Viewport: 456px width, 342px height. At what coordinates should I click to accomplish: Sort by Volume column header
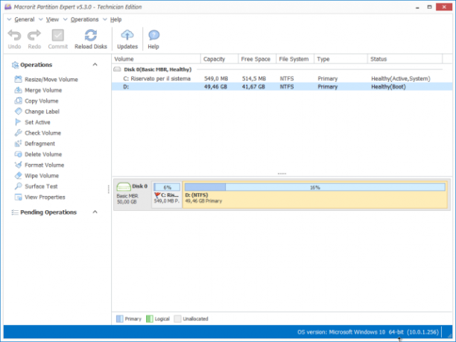[156, 59]
